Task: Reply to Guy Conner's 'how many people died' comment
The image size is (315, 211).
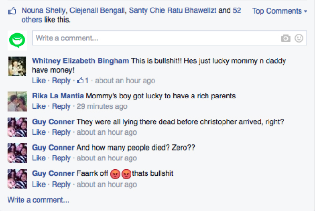Action: tap(61, 158)
